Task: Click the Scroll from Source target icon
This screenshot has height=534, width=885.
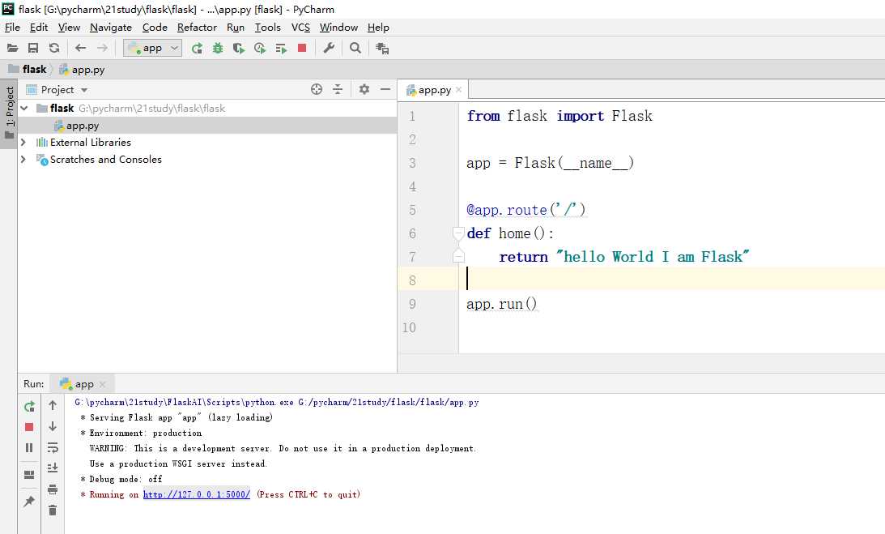Action: tap(317, 89)
